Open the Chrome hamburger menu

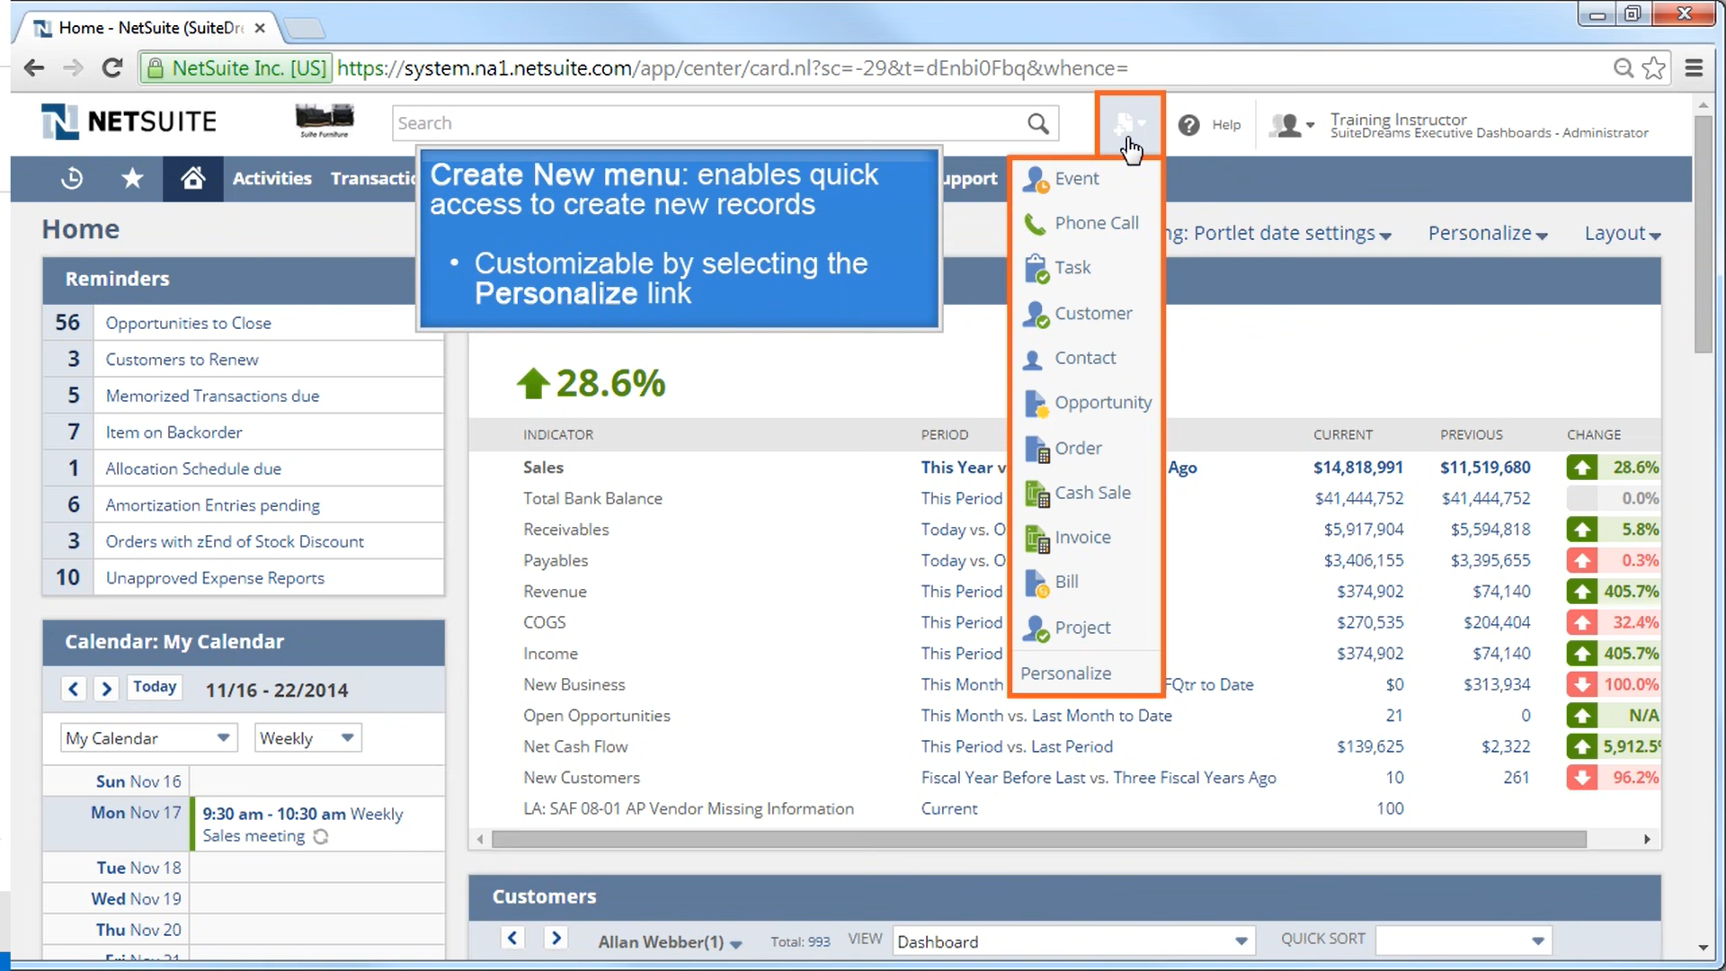pyautogui.click(x=1694, y=67)
